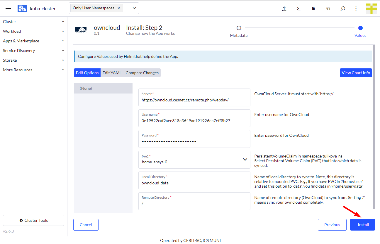The image size is (380, 244).
Task: Remove the Only User Namespaces filter tag
Action: 119,8
